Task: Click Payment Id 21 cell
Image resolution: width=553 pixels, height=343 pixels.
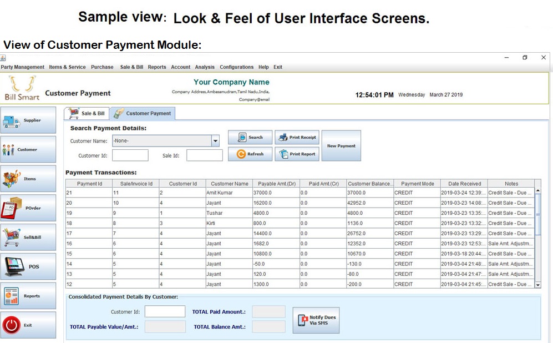Action: point(89,193)
